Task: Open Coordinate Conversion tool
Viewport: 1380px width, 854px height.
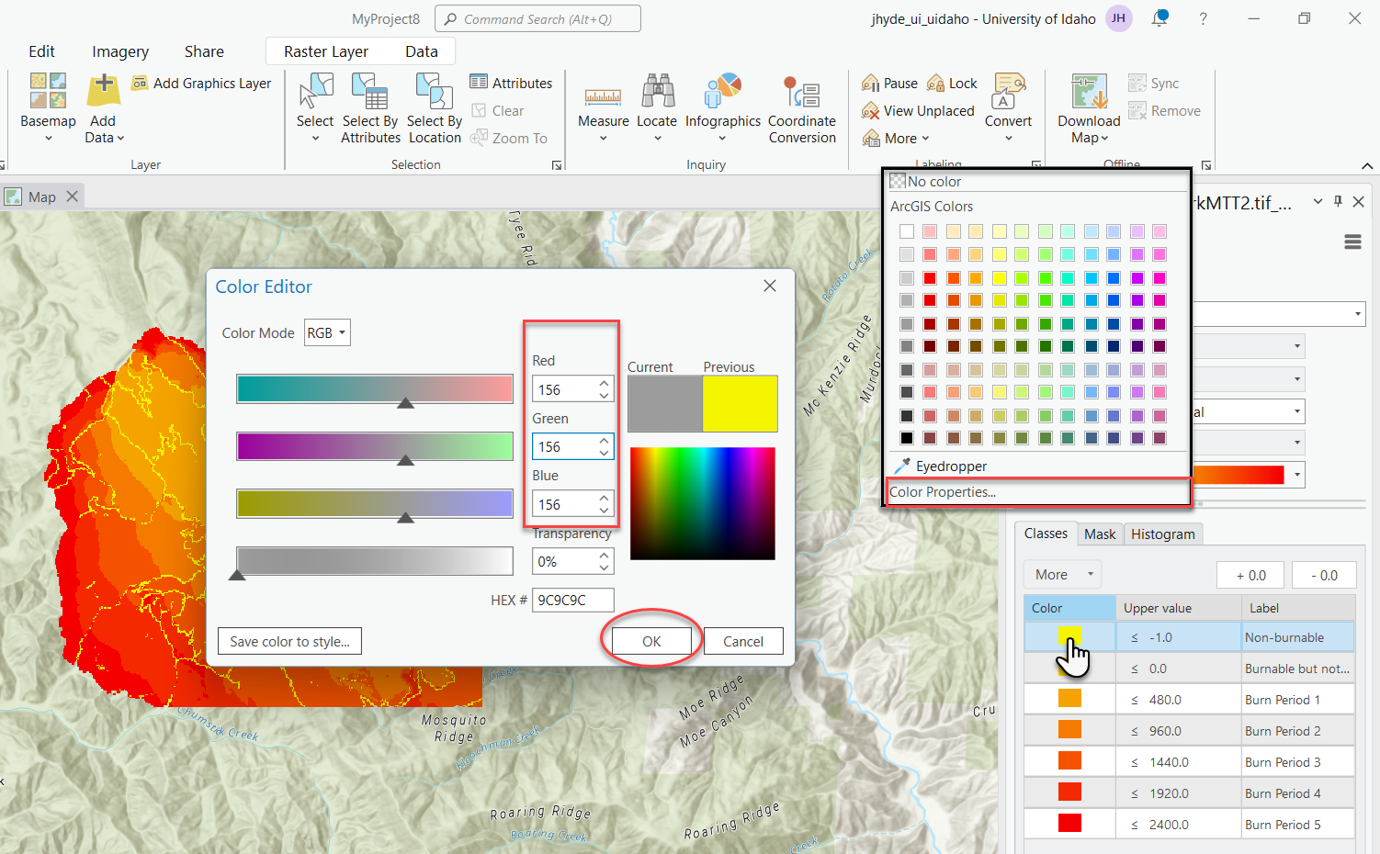Action: point(802,108)
